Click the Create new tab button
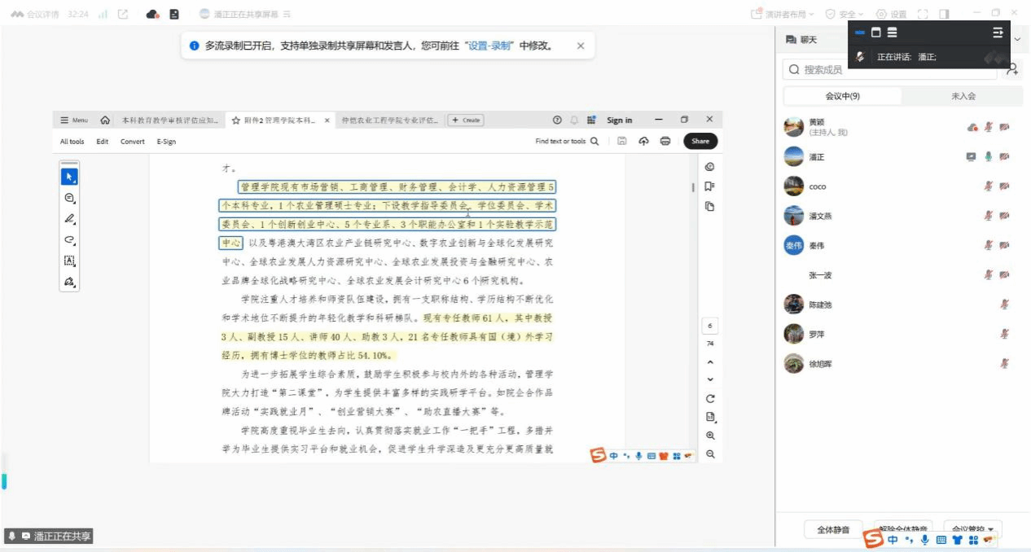This screenshot has height=552, width=1031. pos(466,120)
